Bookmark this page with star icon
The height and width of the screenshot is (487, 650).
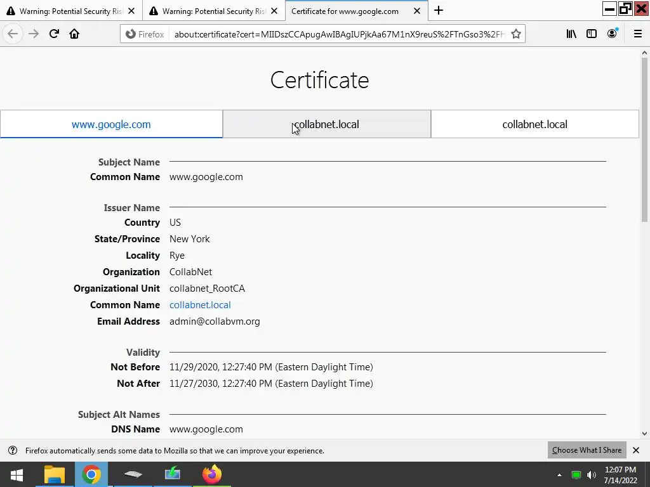pos(515,34)
